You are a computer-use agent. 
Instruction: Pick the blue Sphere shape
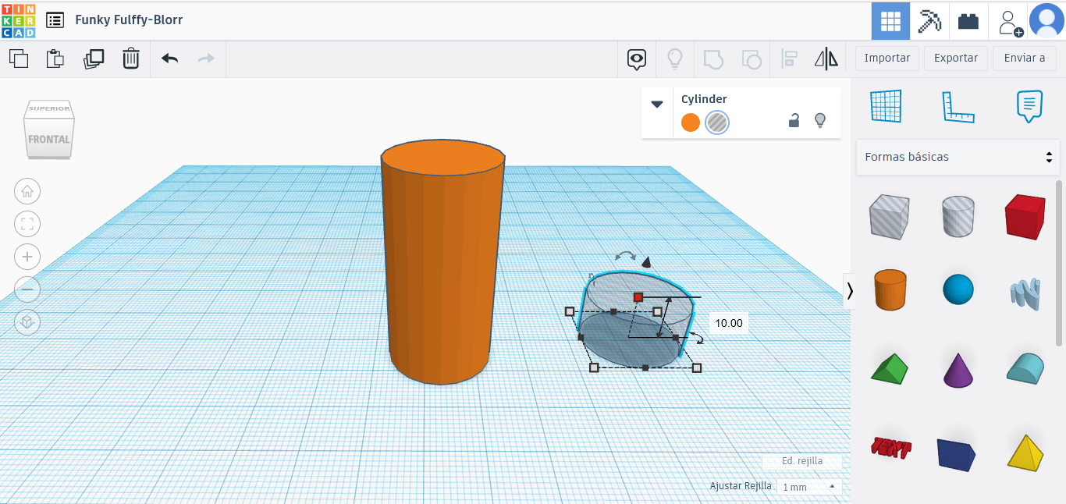coord(958,289)
